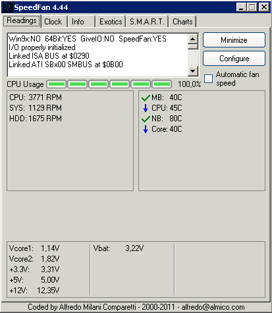This screenshot has height=313, width=272.
Task: Maximize the SpeedFan window
Action: coord(252,7)
